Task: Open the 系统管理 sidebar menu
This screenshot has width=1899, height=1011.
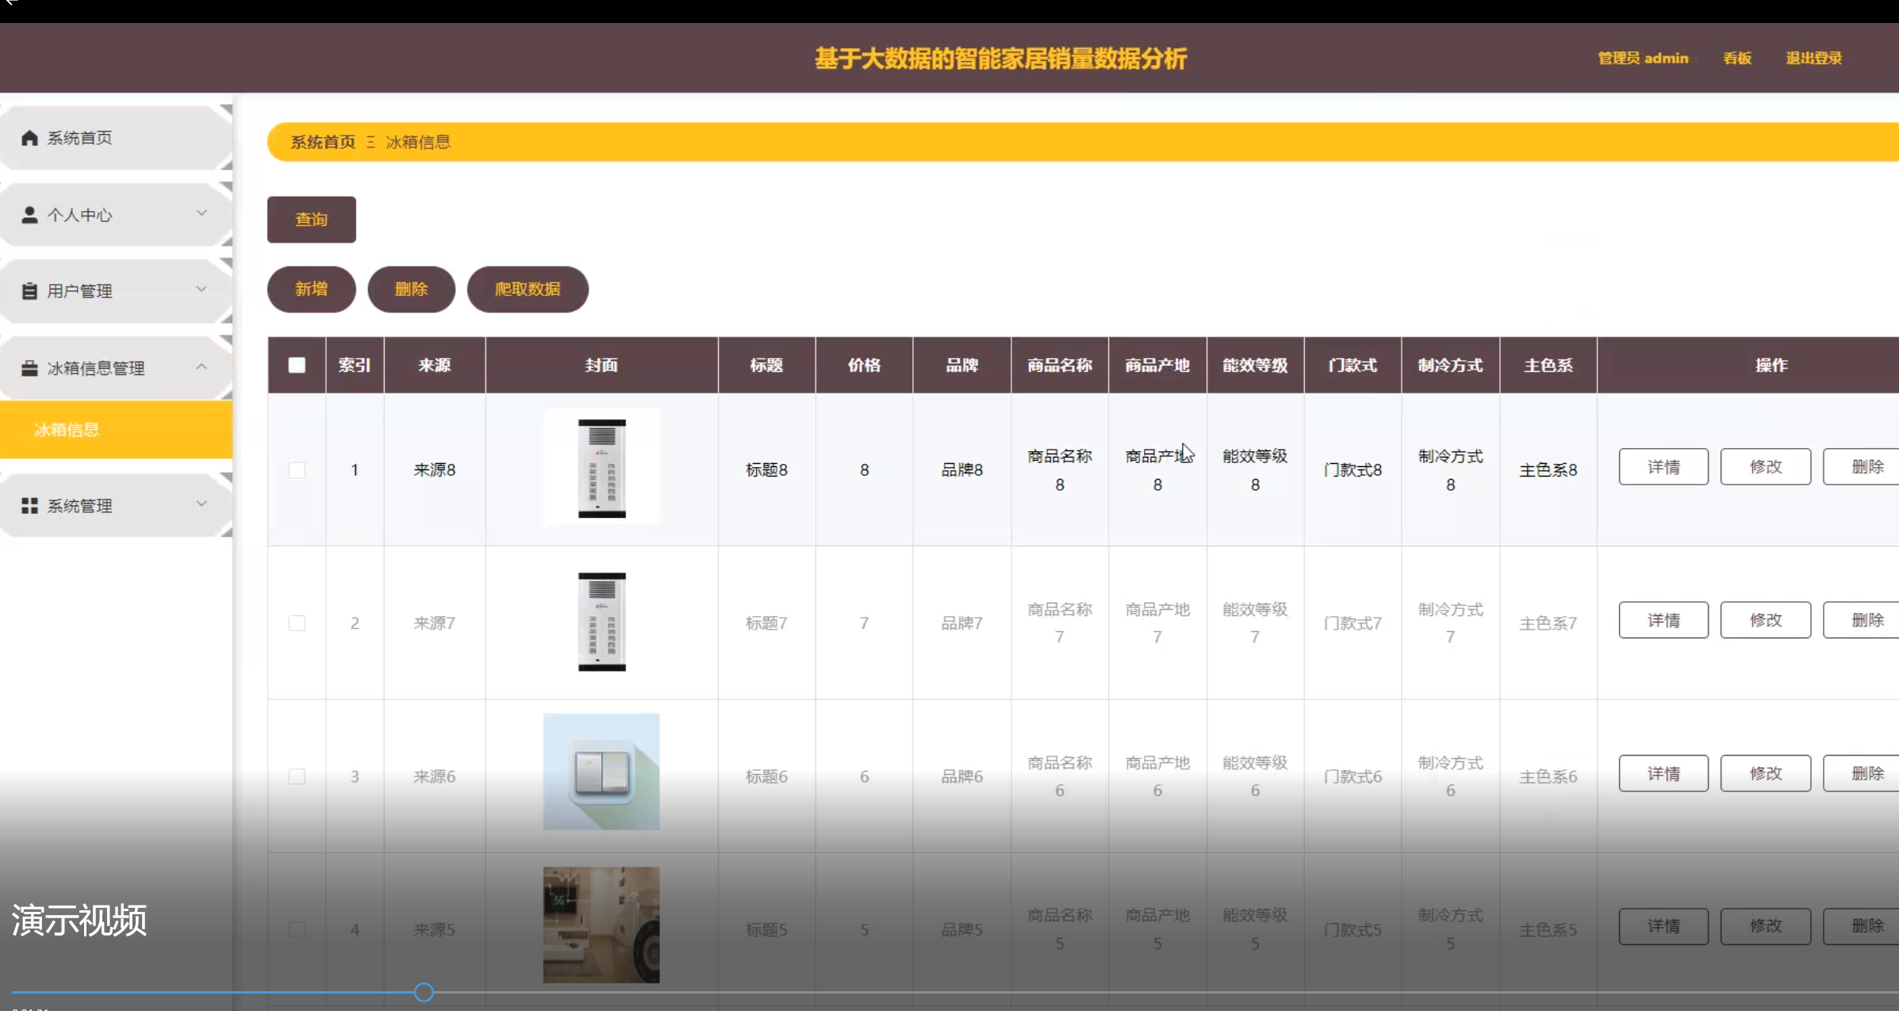Action: [x=116, y=506]
